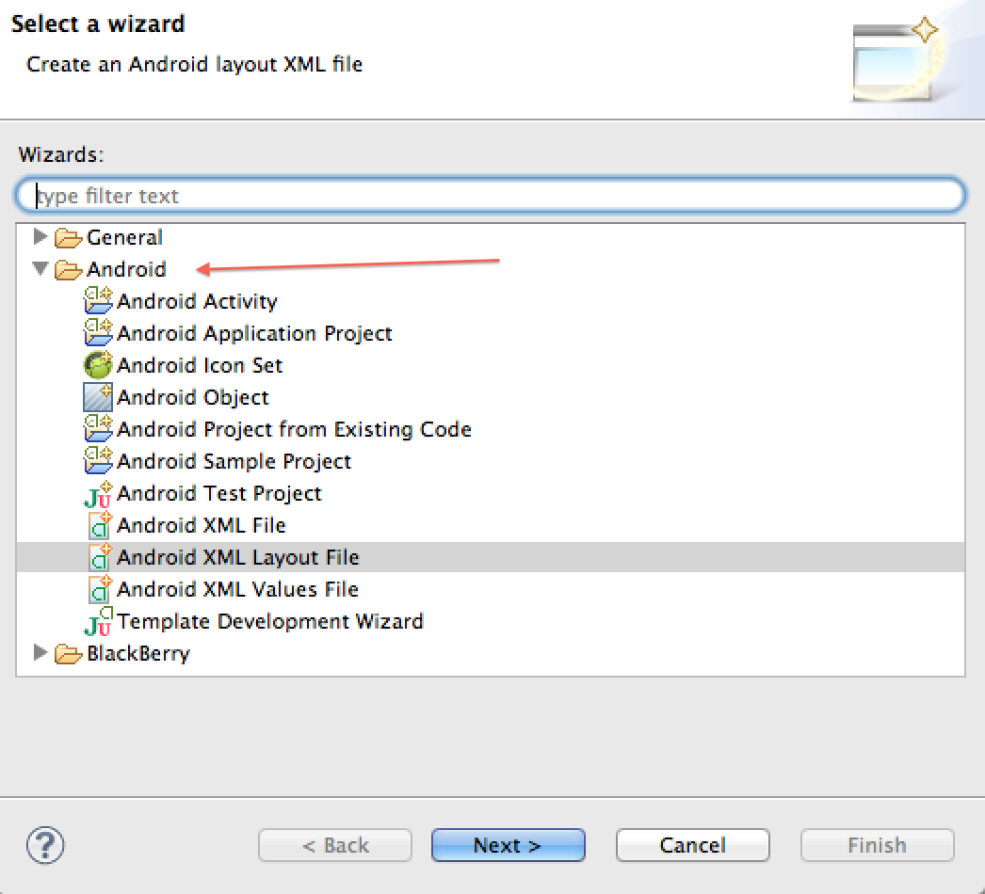Click the Android XML File icon
This screenshot has width=985, height=894.
(98, 525)
